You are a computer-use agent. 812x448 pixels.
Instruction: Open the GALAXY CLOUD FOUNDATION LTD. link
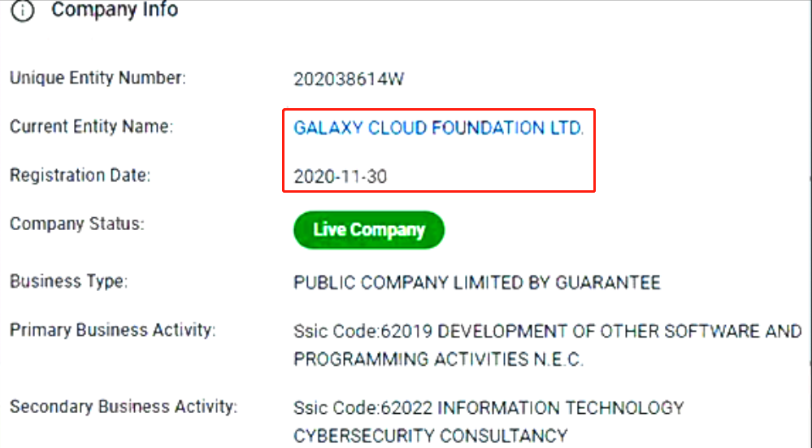(x=438, y=128)
